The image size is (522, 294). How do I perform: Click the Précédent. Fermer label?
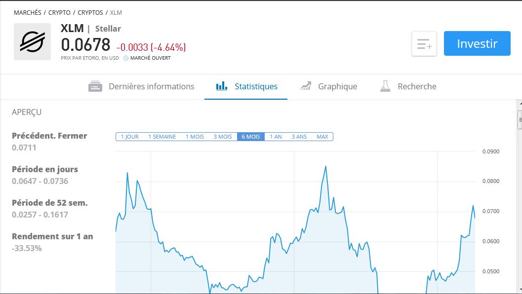coord(49,136)
